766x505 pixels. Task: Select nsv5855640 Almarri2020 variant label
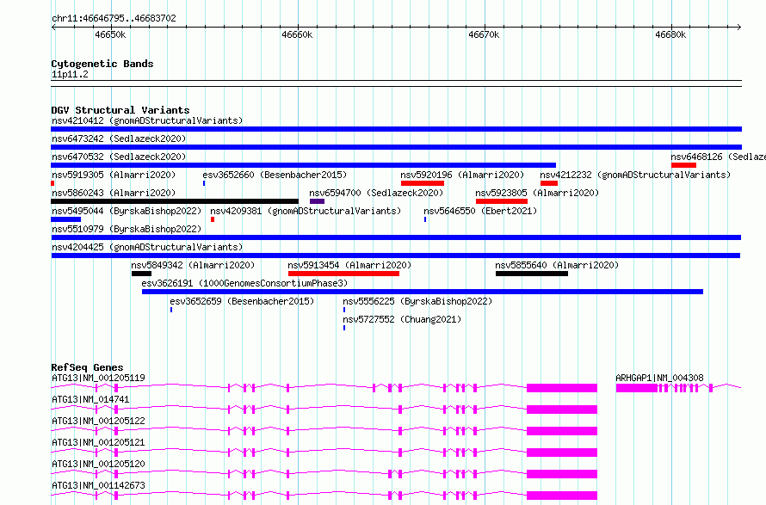(x=557, y=265)
